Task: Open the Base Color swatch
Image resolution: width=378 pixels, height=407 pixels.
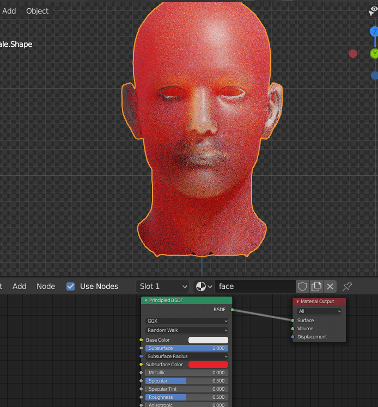Action: (x=208, y=340)
